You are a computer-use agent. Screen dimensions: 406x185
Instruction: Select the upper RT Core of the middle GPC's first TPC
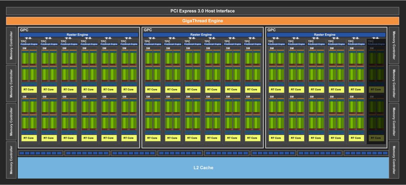point(152,90)
